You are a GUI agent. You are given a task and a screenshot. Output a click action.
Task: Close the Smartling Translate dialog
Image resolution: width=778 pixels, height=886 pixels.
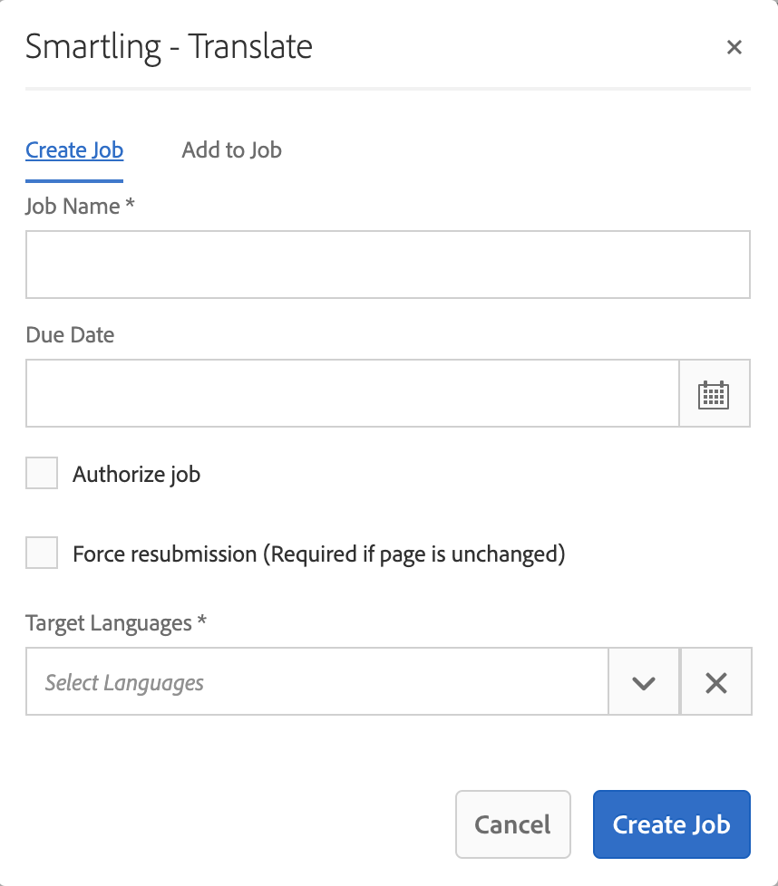(x=734, y=48)
